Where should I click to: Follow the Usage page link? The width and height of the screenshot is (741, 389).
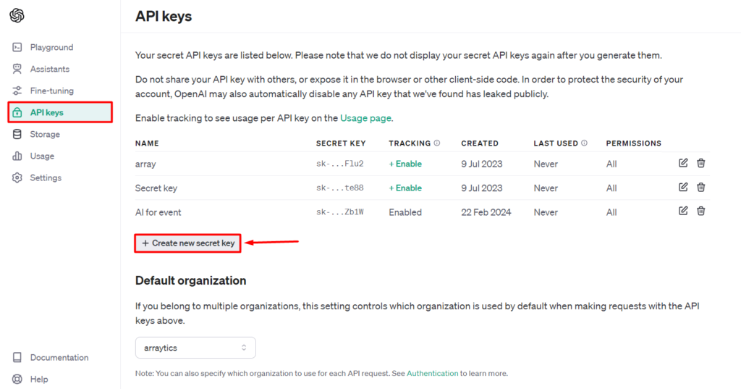pyautogui.click(x=365, y=118)
